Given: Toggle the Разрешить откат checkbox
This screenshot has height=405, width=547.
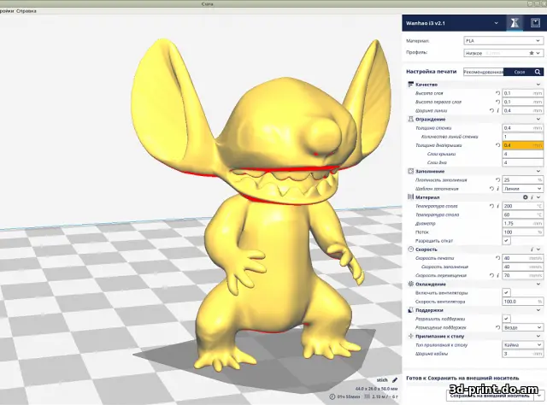Looking at the screenshot, I should (x=506, y=241).
